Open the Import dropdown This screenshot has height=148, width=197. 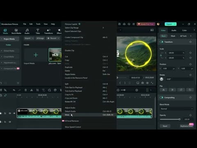(29, 38)
